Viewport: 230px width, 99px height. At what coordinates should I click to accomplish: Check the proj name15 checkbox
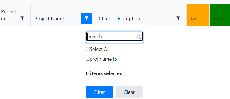88,59
